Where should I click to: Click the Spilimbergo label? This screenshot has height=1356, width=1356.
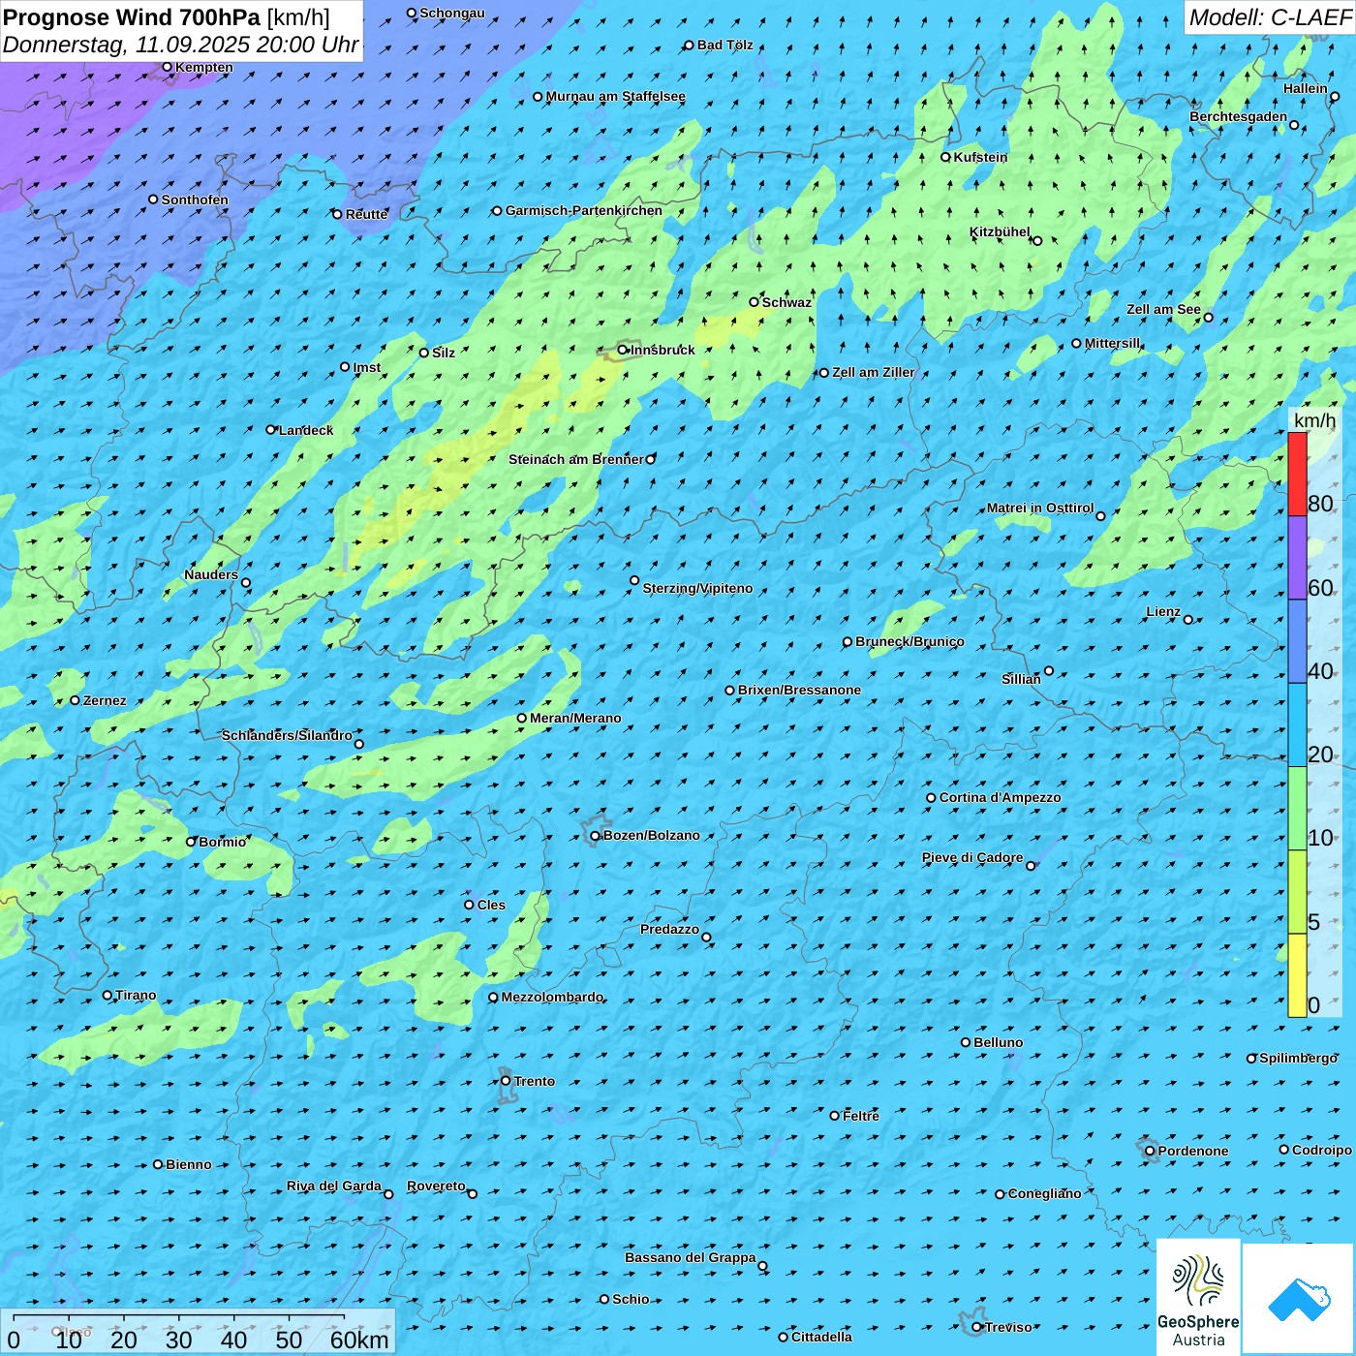coord(1298,1058)
